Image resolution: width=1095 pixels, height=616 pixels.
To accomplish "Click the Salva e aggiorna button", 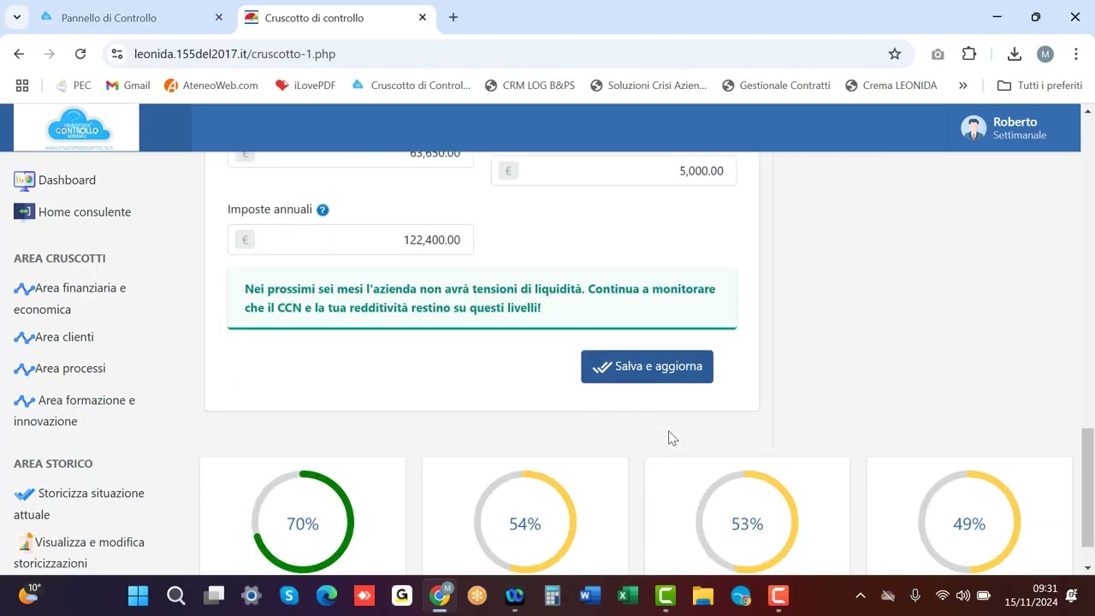I will (647, 366).
